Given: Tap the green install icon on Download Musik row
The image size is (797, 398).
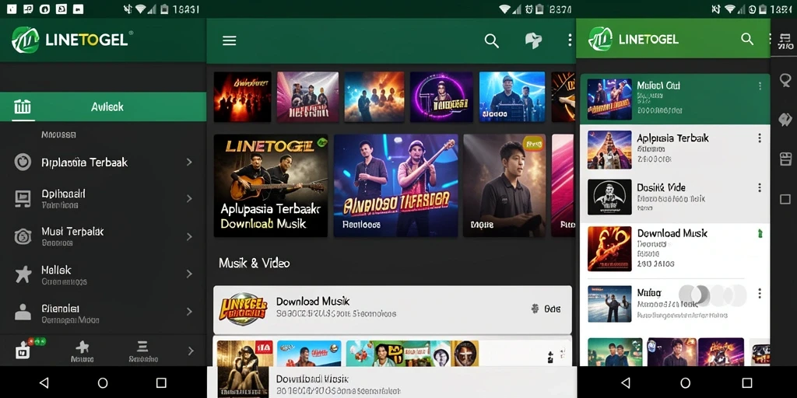Looking at the screenshot, I should [760, 233].
